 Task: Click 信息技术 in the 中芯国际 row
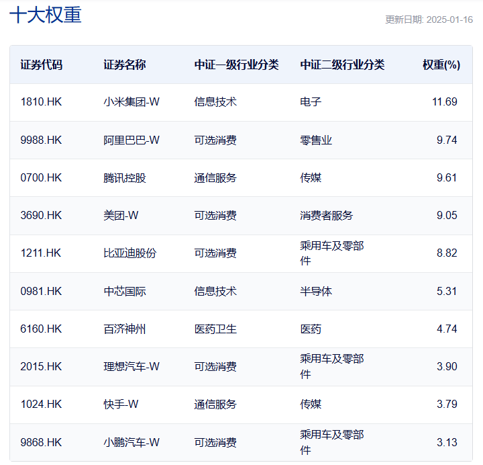tap(215, 291)
